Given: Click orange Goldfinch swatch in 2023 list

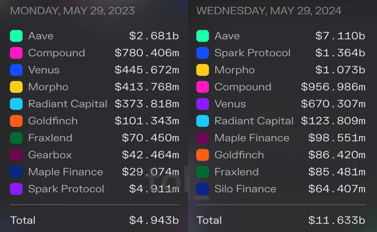Looking at the screenshot, I should coord(16,121).
